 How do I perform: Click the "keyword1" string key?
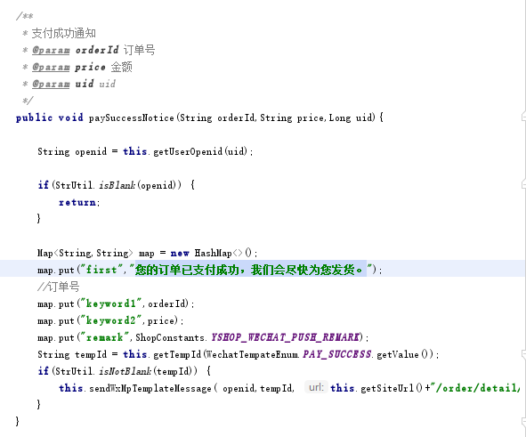111,303
